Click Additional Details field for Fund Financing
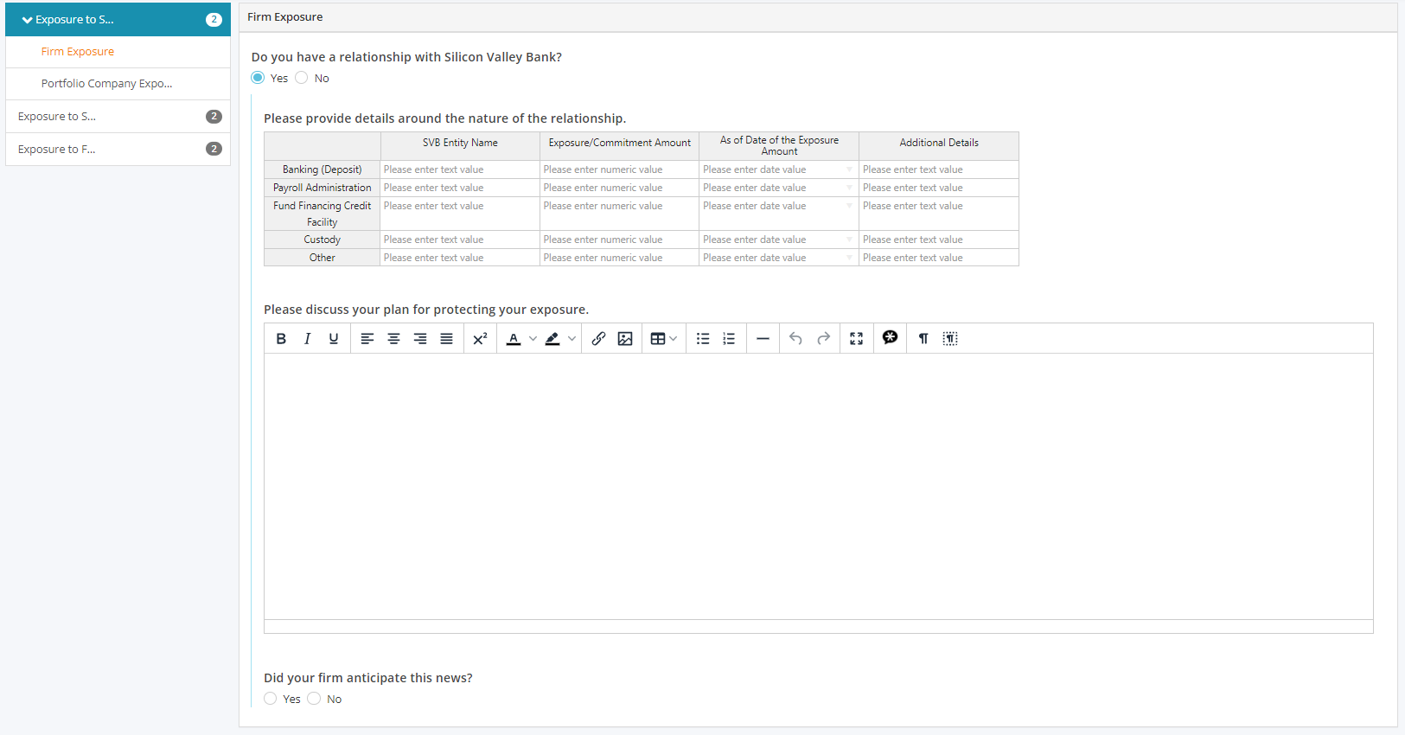 tap(939, 214)
